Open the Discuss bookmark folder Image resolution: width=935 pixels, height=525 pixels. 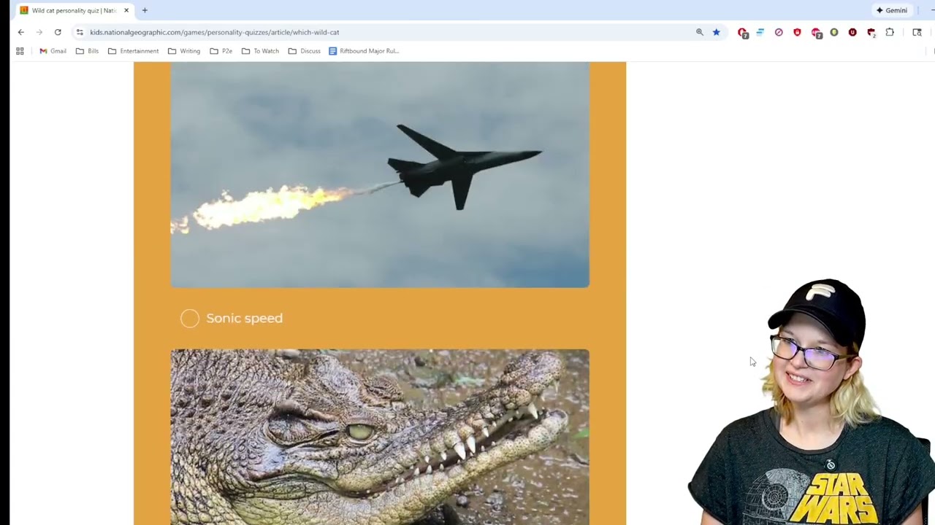304,51
